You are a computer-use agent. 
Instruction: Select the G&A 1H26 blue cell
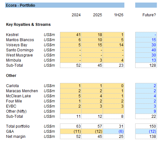pos(114,131)
